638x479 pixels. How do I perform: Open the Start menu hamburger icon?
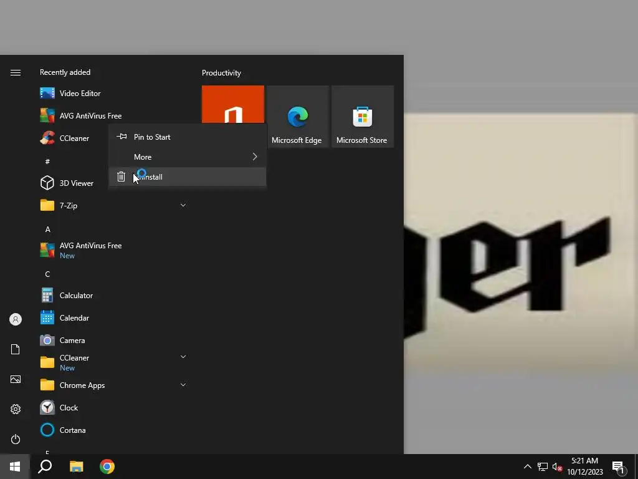[16, 72]
